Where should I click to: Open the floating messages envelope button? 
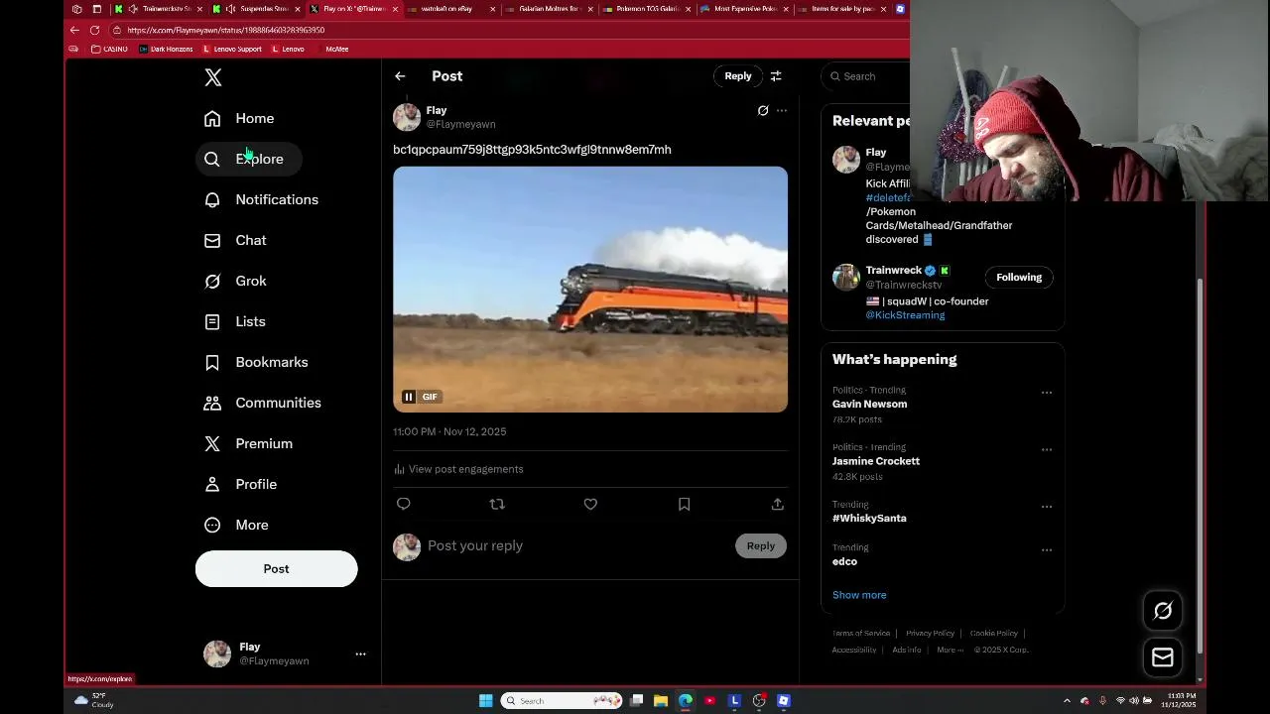[x=1163, y=657]
